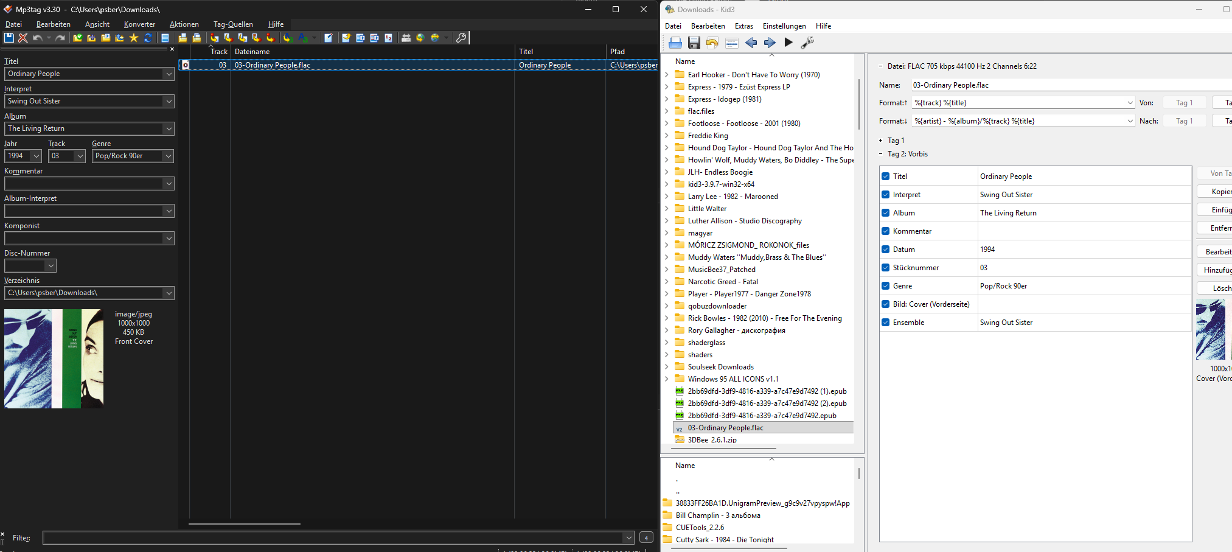Viewport: 1232px width, 552px height.
Task: Open the Einstellungen menu in Kid3
Action: pos(784,26)
